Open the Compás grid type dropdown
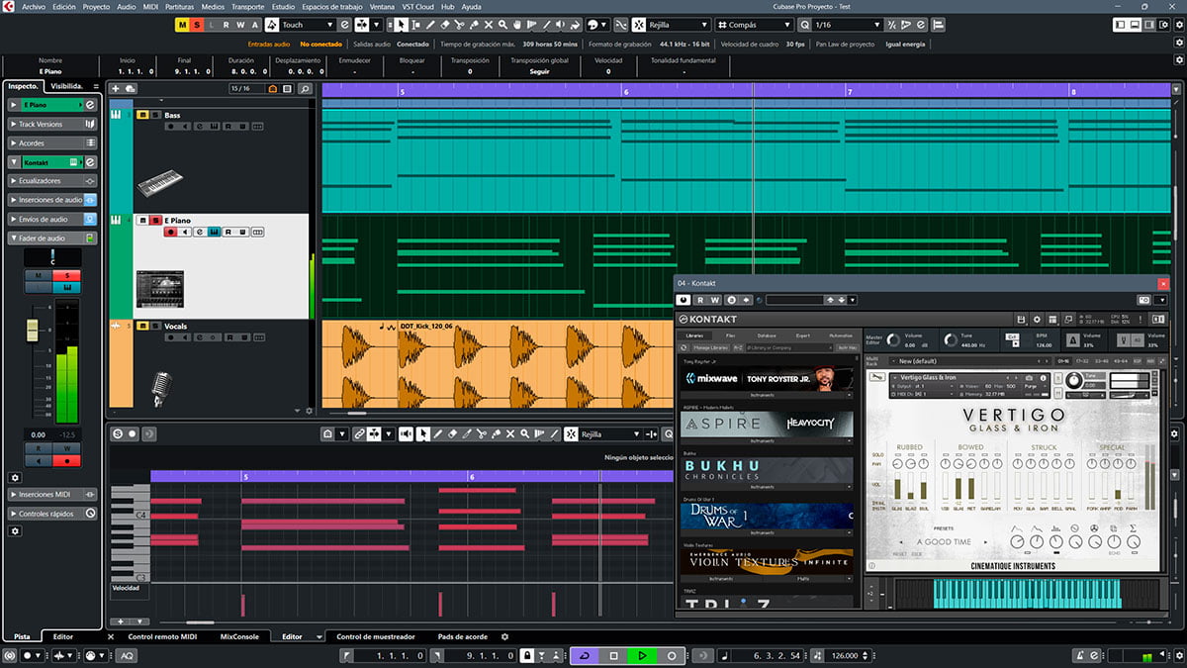Image resolution: width=1187 pixels, height=668 pixels. 755,25
